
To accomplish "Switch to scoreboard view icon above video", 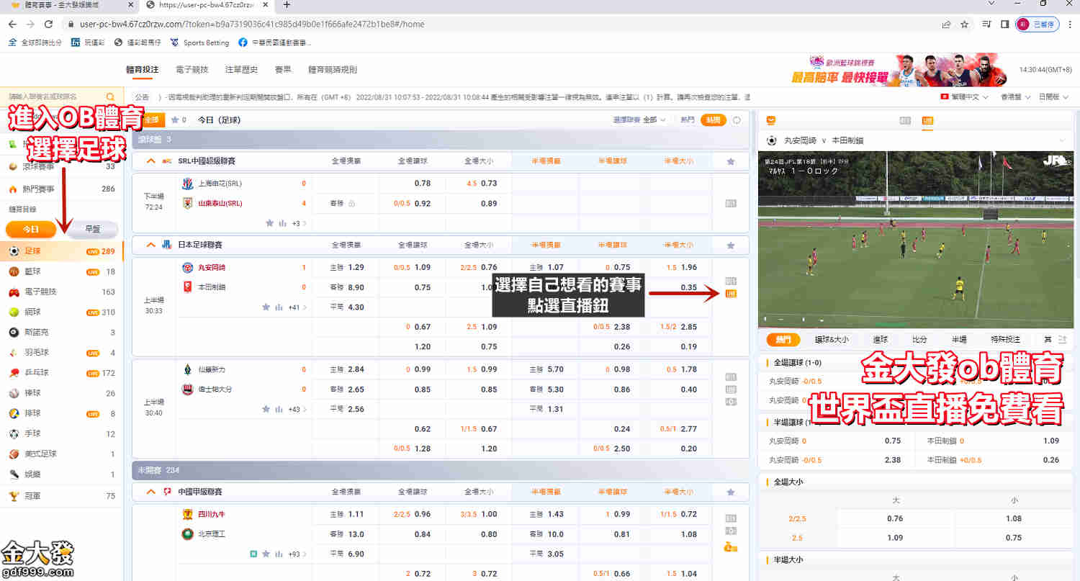I will pos(906,120).
